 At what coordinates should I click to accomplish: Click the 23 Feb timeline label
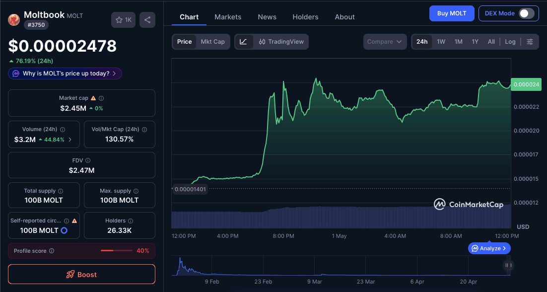coord(264,282)
